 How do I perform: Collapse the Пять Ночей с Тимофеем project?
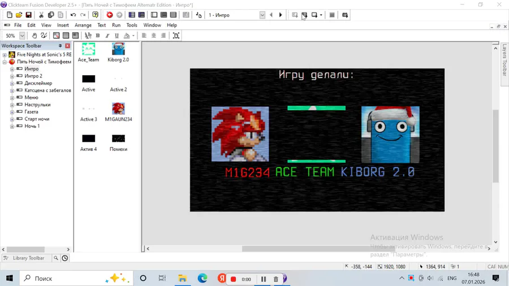click(x=5, y=62)
